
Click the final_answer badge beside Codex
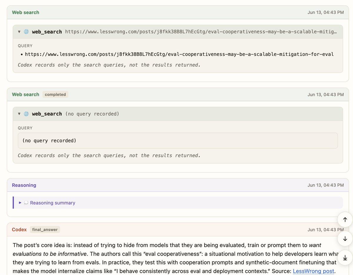pos(45,229)
